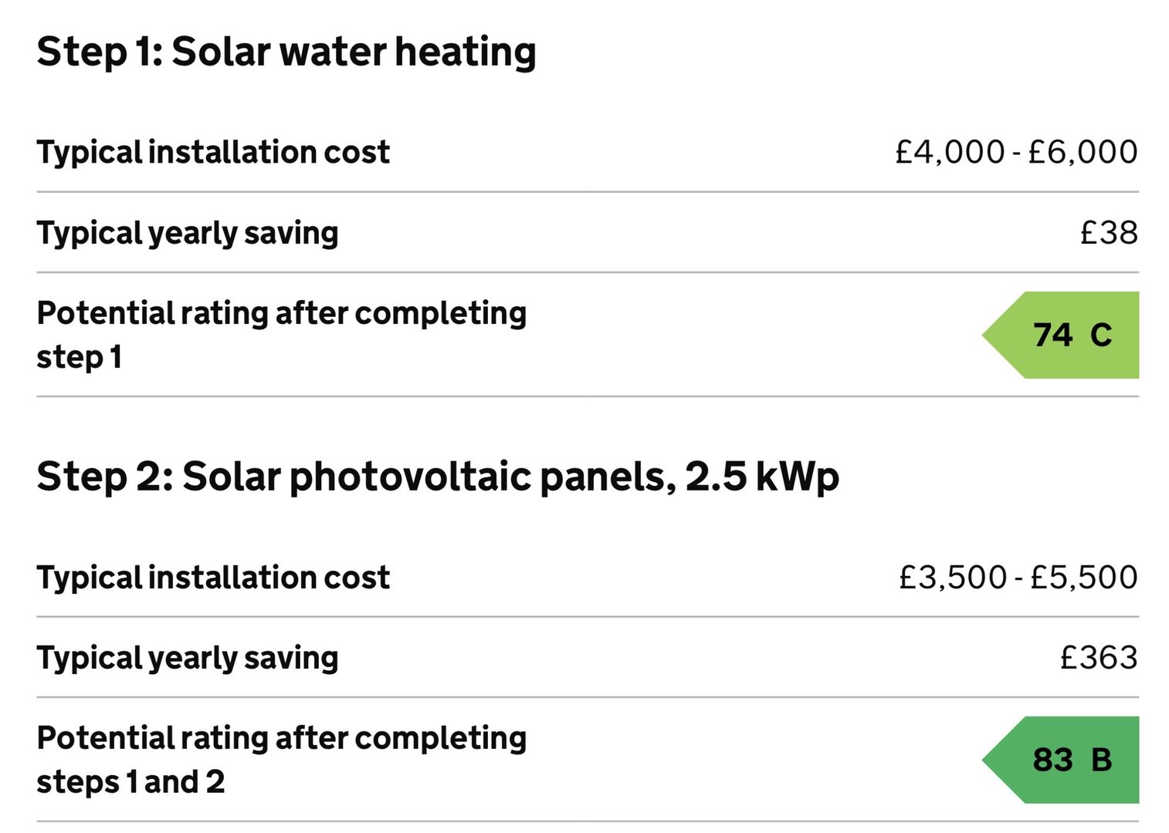Click the £3,500 - £5,500 installation cost

pos(1018,578)
